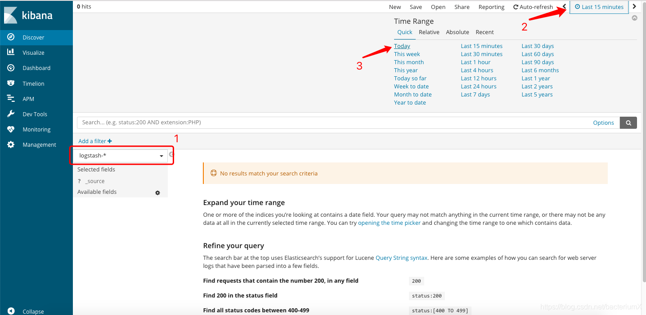This screenshot has width=646, height=315.
Task: Focus the search query input
Action: pos(333,122)
